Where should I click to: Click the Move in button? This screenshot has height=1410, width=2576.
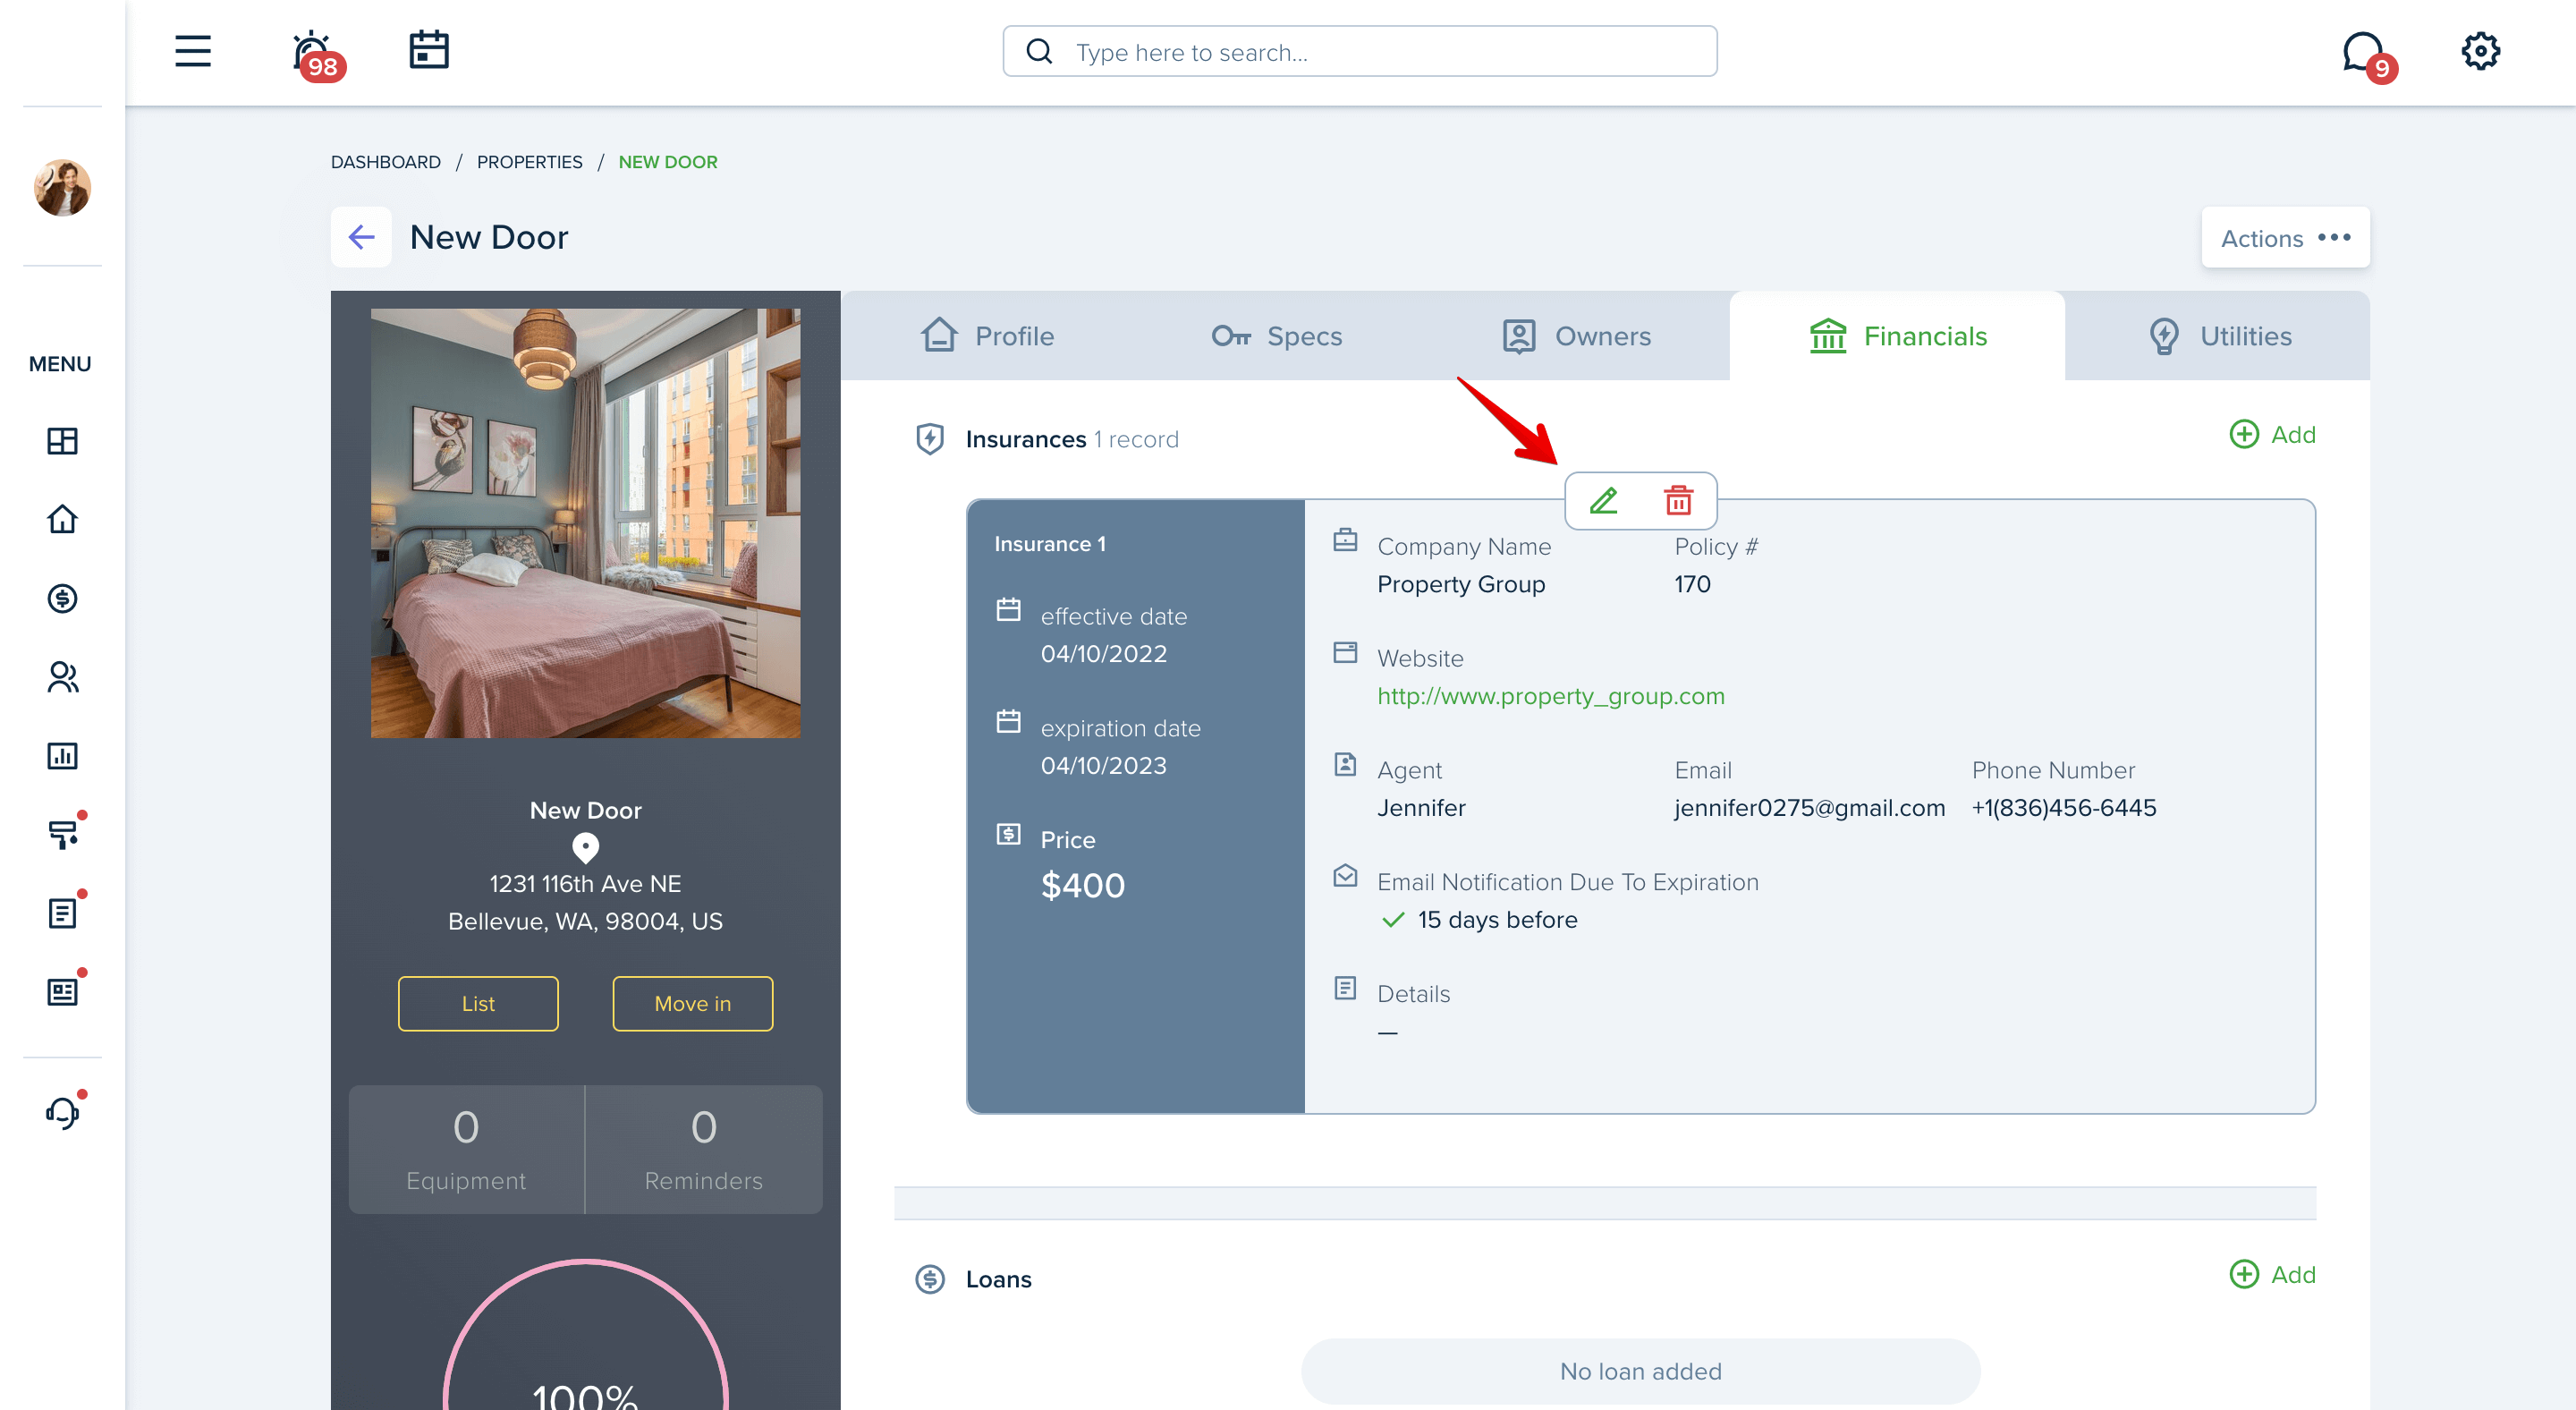click(x=692, y=1003)
